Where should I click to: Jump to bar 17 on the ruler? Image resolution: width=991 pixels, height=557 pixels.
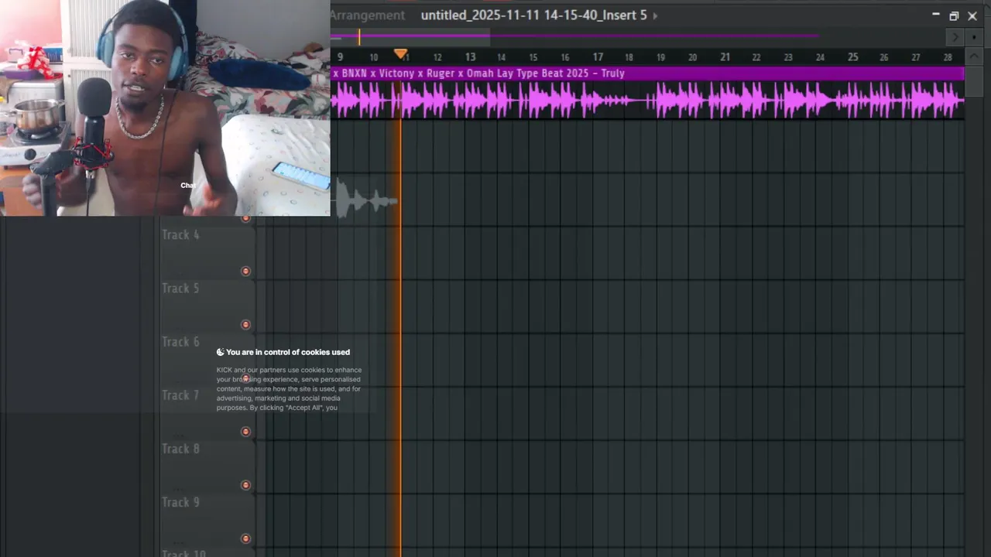[x=598, y=57]
